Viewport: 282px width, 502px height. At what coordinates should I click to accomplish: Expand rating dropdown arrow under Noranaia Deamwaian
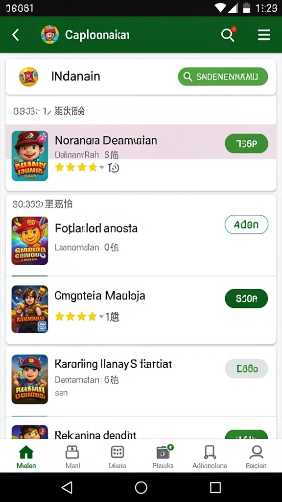click(x=101, y=167)
